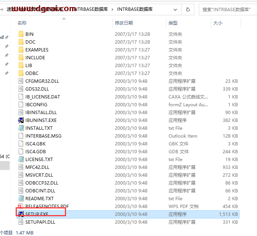Click the GDS32.DLL file icon

click(x=21, y=89)
